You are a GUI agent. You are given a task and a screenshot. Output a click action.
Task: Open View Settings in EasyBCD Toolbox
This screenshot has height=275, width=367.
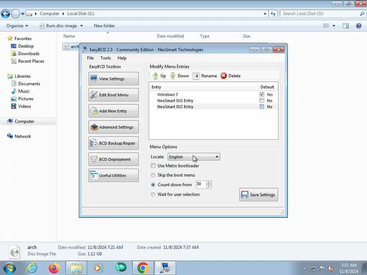(x=114, y=78)
